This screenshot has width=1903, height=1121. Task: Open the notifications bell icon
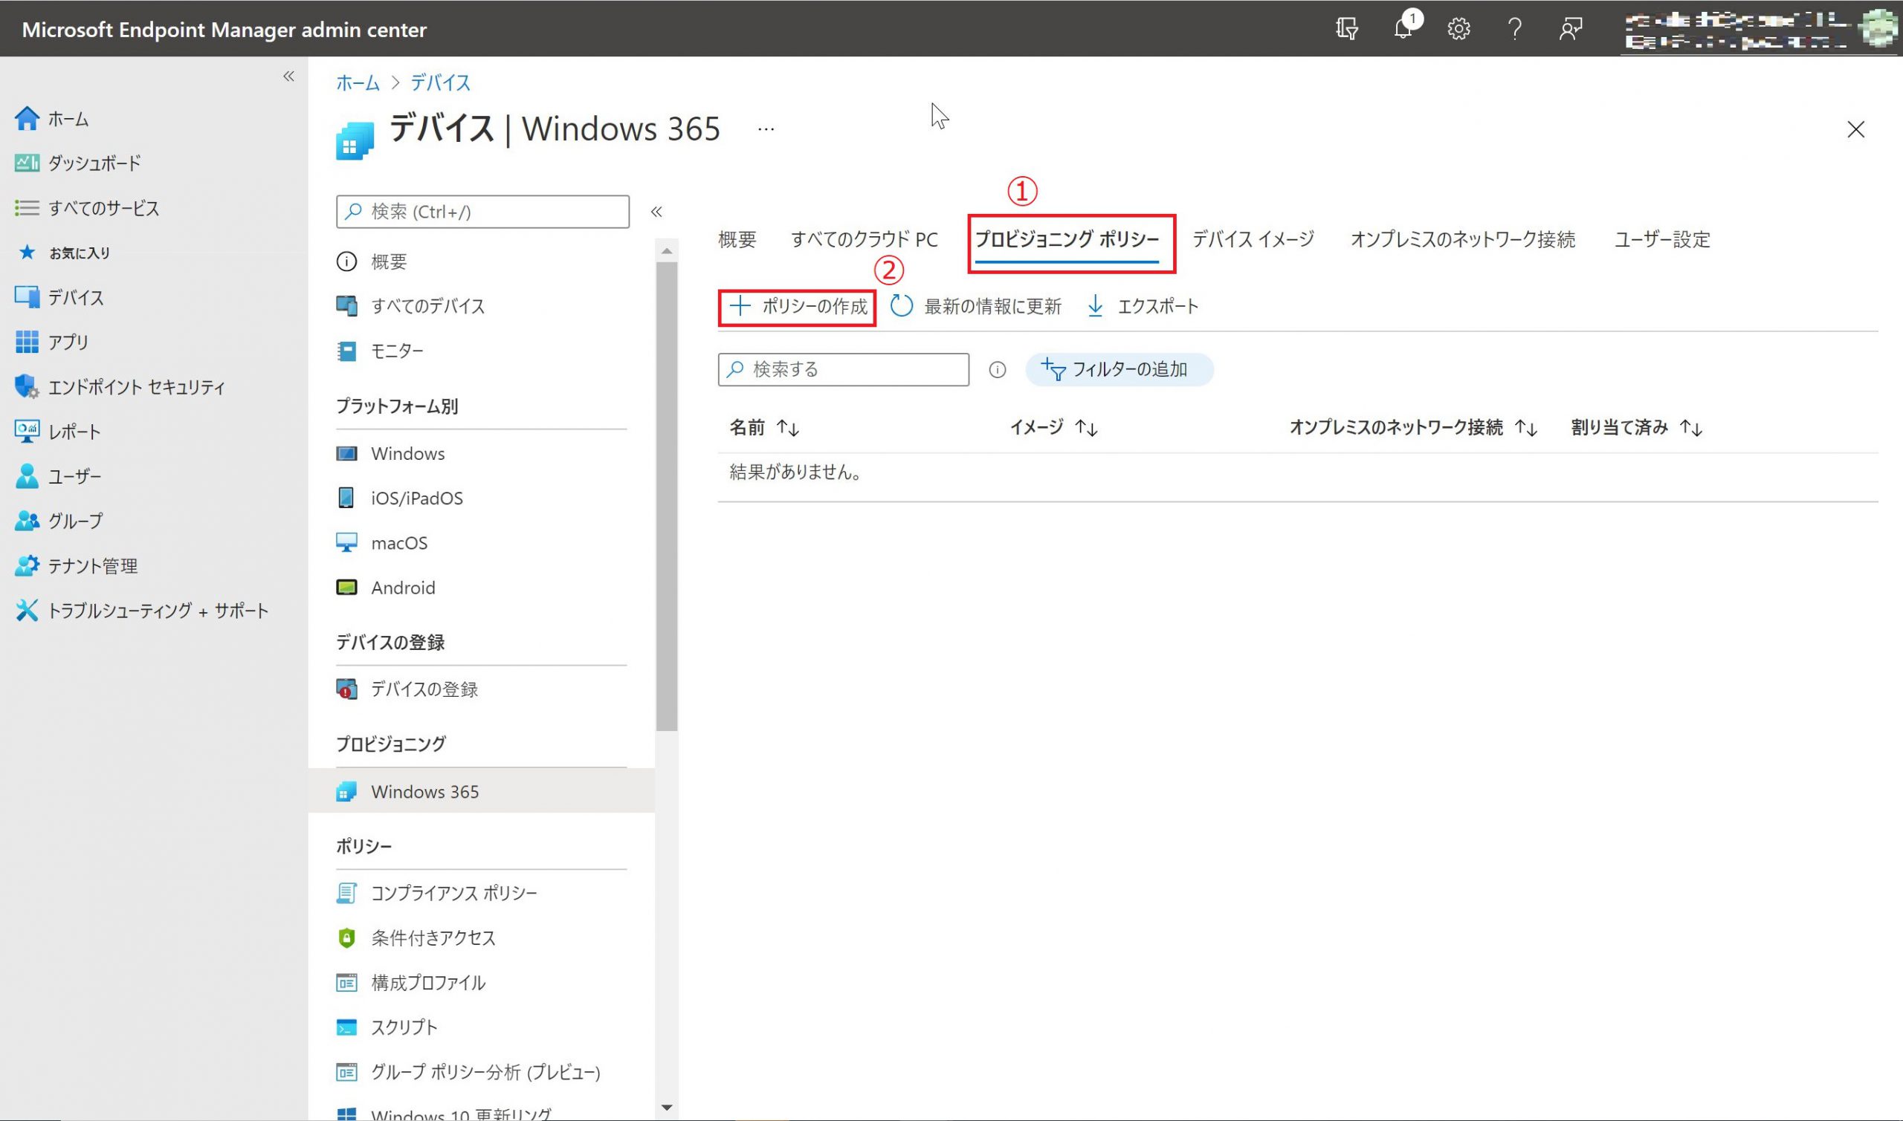1403,30
